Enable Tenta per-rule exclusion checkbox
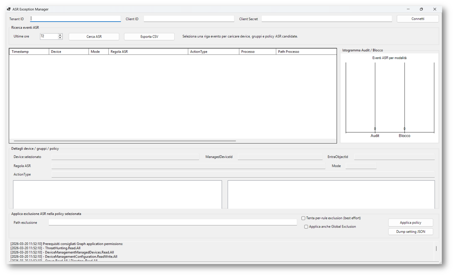The image size is (454, 276). point(303,218)
